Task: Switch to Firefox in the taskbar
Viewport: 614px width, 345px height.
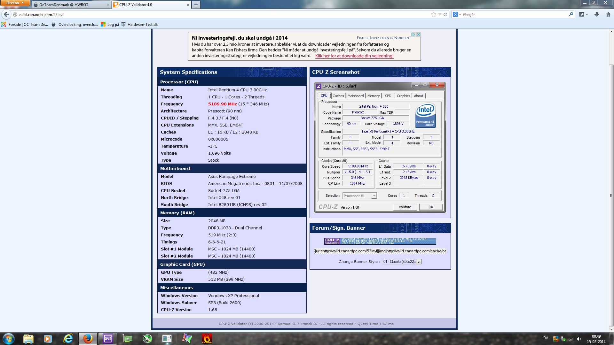Action: (88, 339)
